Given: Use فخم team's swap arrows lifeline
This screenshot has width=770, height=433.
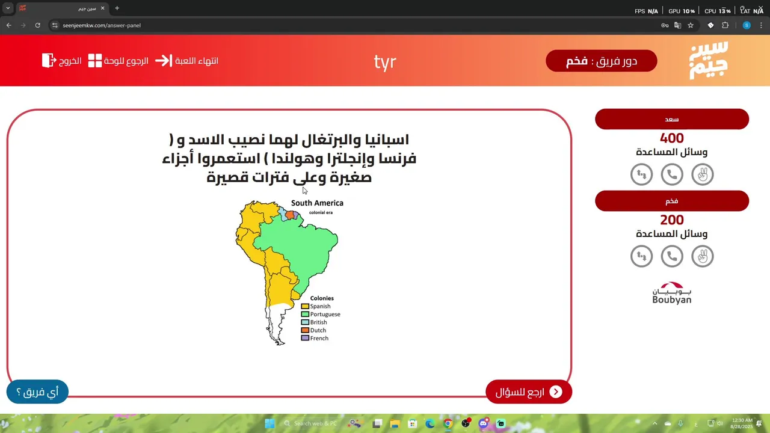Looking at the screenshot, I should [x=642, y=256].
